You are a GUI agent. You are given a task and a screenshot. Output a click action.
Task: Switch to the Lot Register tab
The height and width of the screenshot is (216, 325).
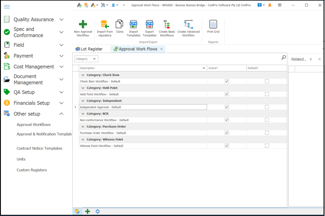89,49
